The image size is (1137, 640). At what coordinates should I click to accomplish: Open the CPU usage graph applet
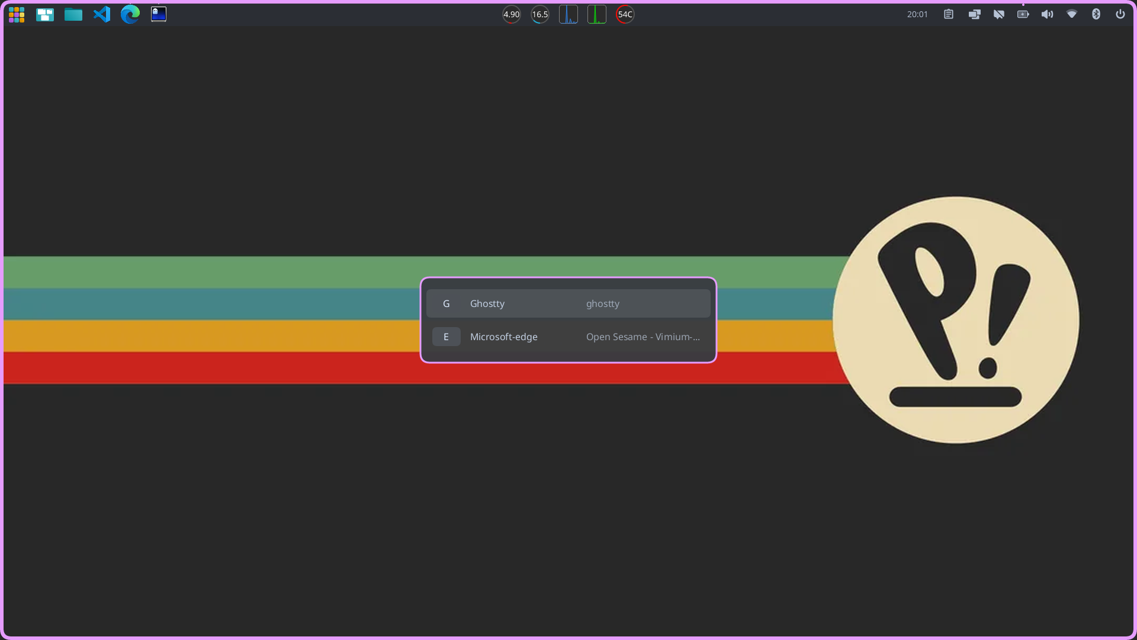[568, 14]
